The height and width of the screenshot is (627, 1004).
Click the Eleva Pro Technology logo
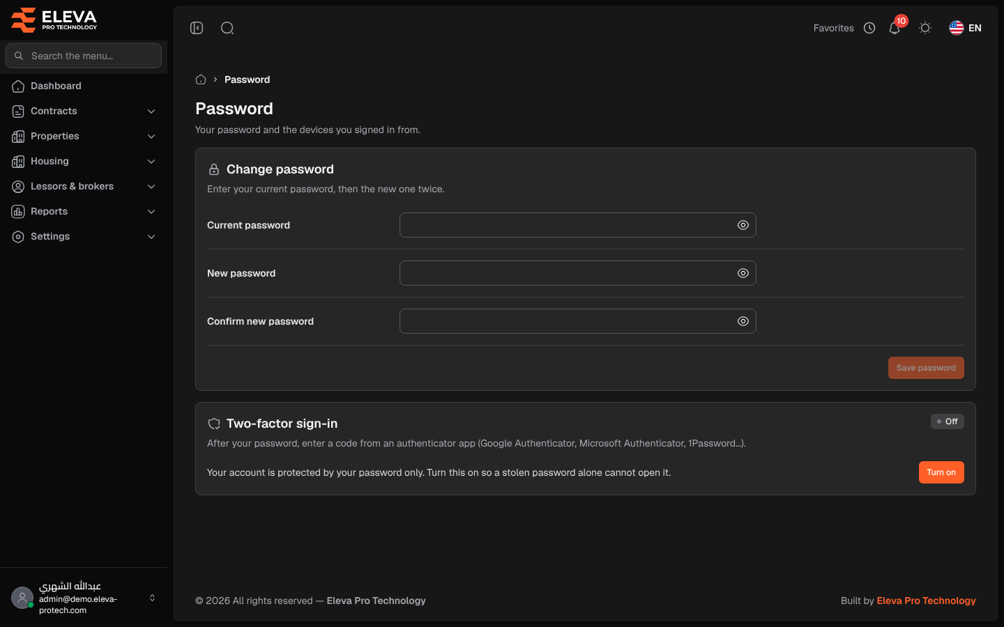click(x=54, y=20)
